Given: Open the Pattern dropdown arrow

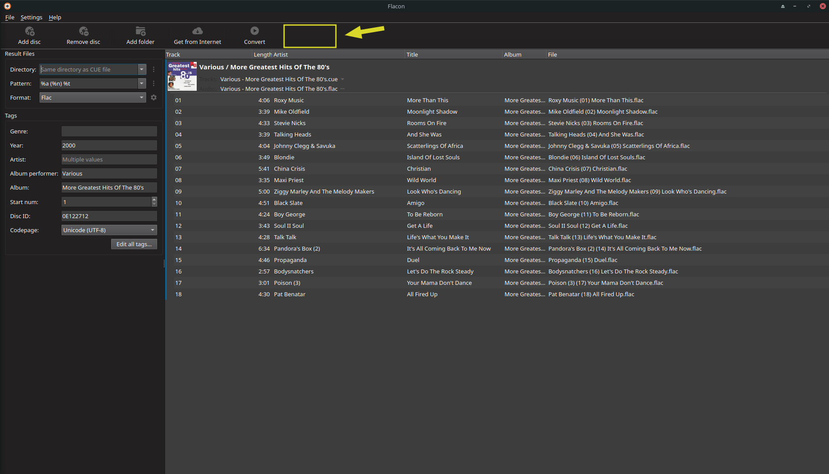Looking at the screenshot, I should click(141, 83).
